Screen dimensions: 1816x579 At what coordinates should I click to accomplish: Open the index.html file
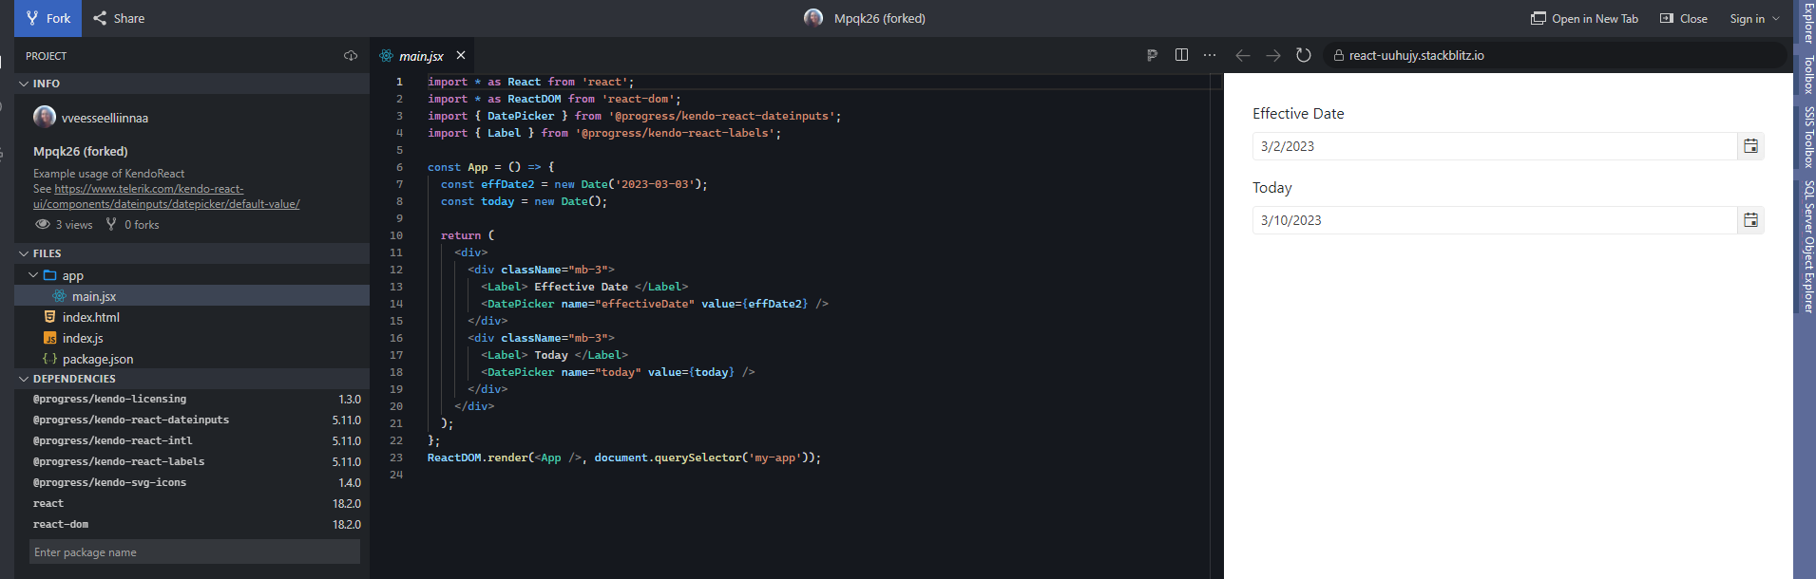tap(90, 317)
